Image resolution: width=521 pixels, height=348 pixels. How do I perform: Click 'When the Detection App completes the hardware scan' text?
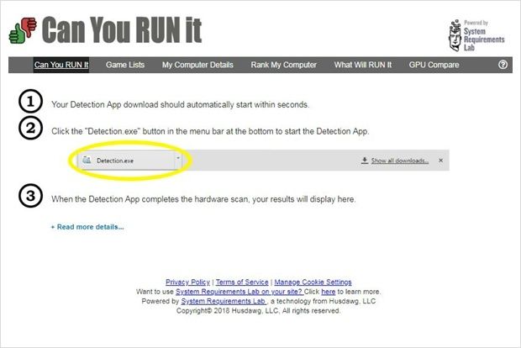[x=150, y=199]
